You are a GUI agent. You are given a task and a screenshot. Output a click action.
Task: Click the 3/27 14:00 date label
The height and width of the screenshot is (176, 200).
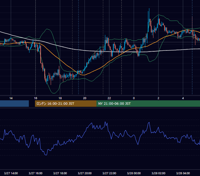[x=11, y=173]
